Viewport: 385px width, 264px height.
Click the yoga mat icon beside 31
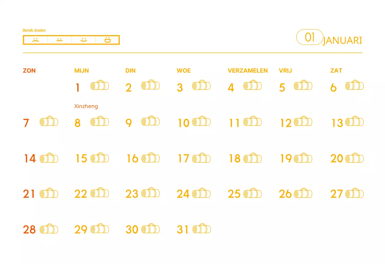point(202,229)
